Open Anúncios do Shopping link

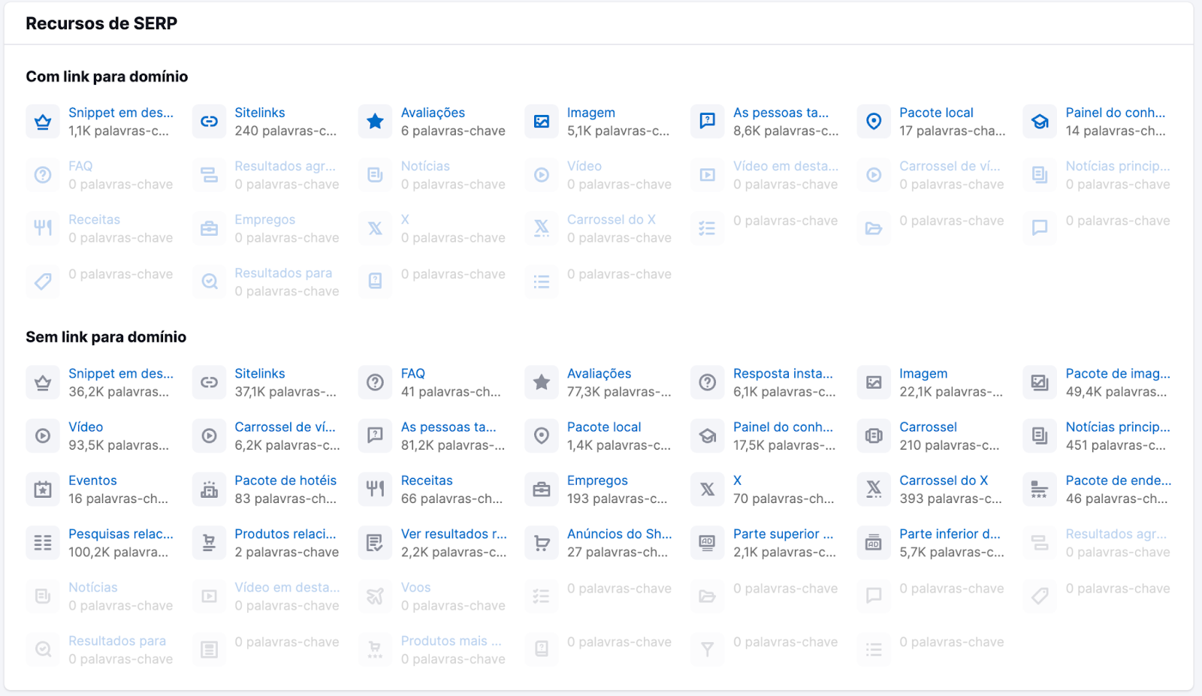point(620,534)
